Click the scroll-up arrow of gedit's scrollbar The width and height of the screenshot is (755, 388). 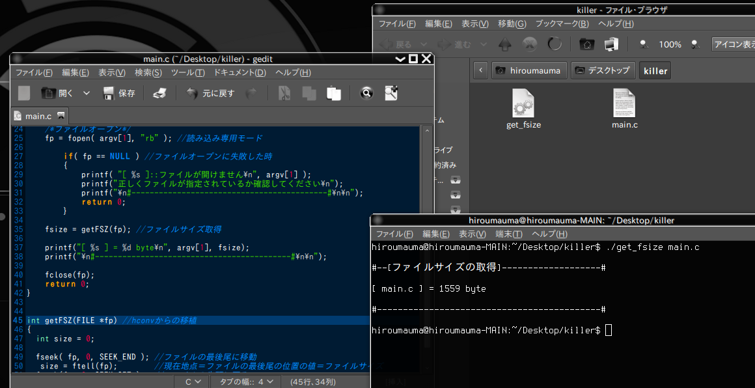click(426, 130)
